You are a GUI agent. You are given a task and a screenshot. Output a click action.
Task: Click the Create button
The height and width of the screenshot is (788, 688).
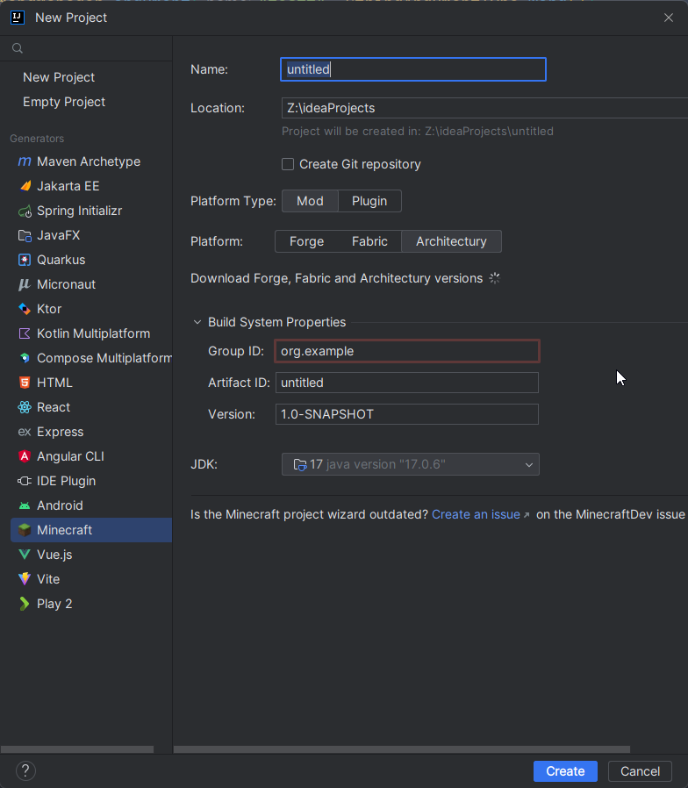point(564,771)
